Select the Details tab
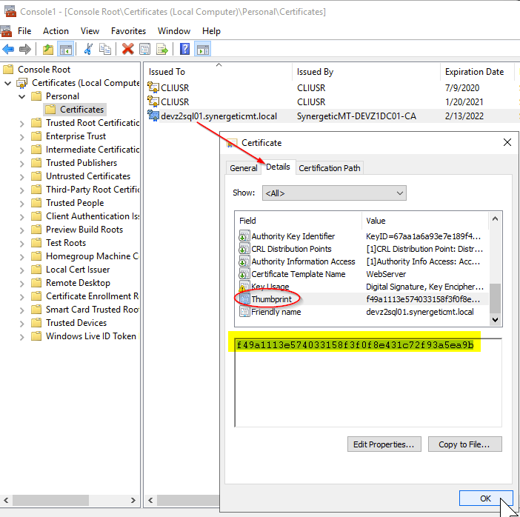 (x=278, y=167)
